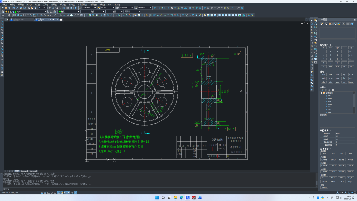
Task: Toggle ortho mode in status bar
Action: (48, 192)
